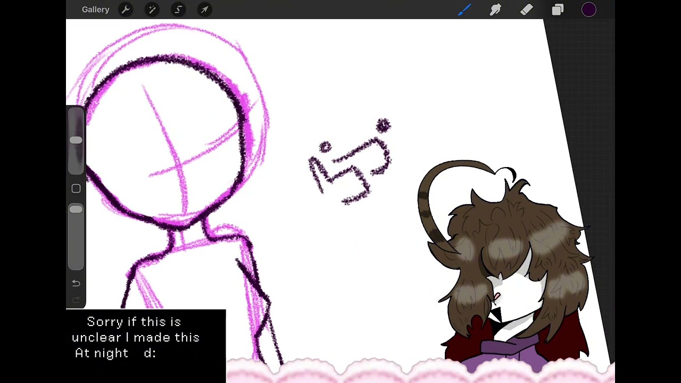Activate the Transform arrow tool
This screenshot has height=383, width=681.
[x=204, y=10]
